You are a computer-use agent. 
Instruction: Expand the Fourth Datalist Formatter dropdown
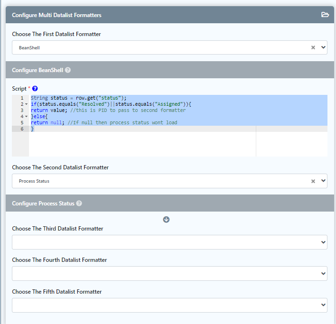click(169, 273)
